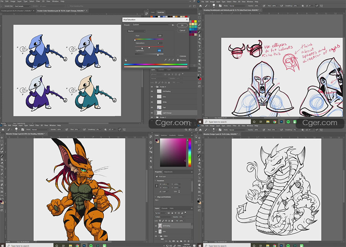The width and height of the screenshot is (346, 247).
Task: Click the Lightness value input field
Action: tap(160, 51)
